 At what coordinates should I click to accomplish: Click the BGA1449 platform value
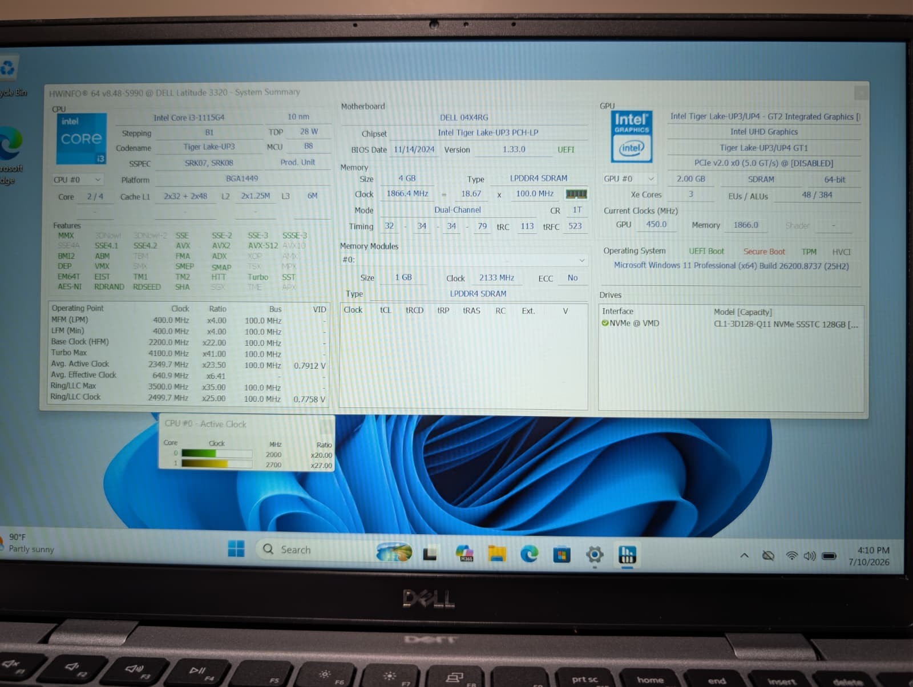coord(242,179)
